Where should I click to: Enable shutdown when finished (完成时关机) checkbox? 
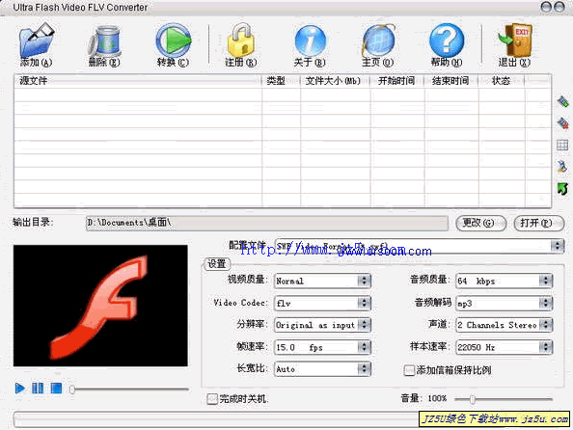click(x=212, y=398)
